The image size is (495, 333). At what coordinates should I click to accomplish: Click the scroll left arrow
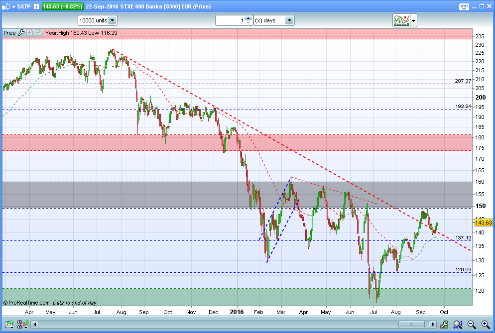point(35,324)
